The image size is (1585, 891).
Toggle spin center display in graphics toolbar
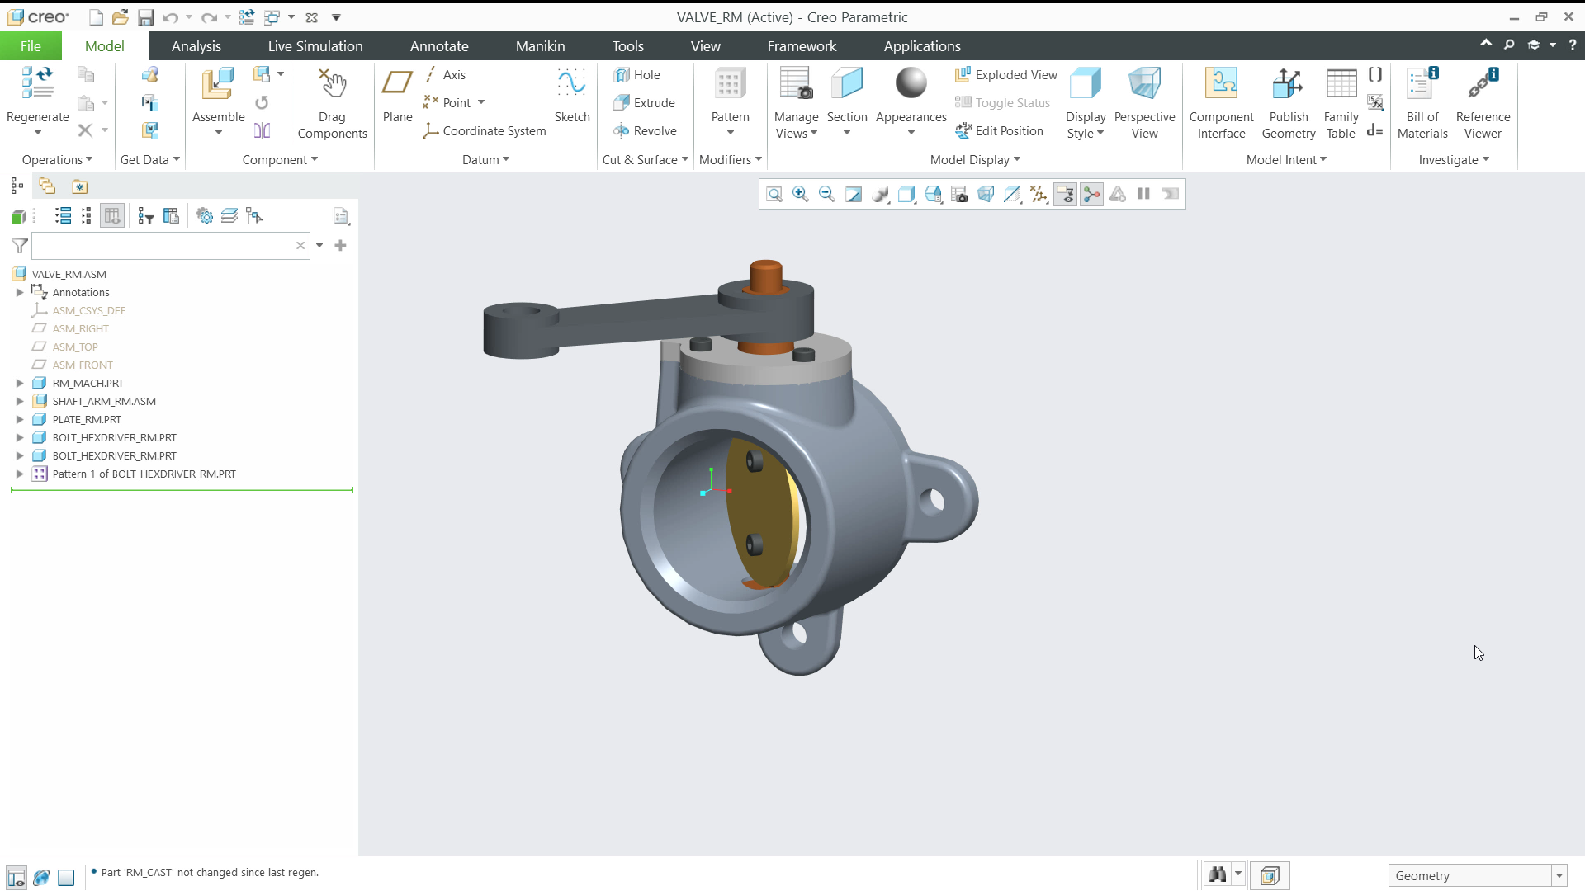(1091, 194)
